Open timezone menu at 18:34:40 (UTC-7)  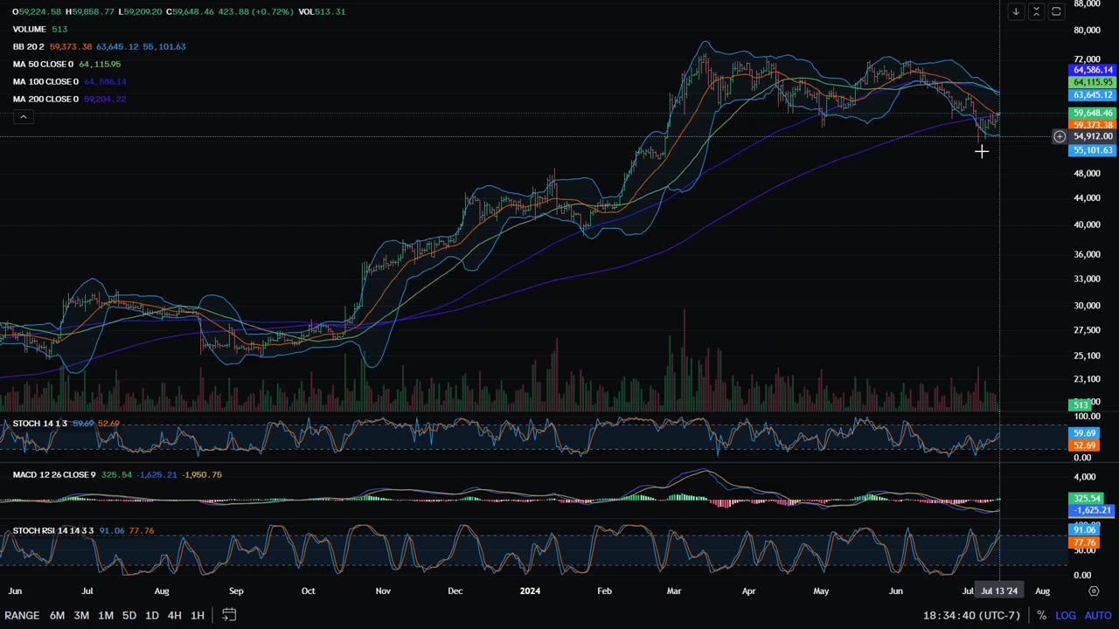click(971, 616)
